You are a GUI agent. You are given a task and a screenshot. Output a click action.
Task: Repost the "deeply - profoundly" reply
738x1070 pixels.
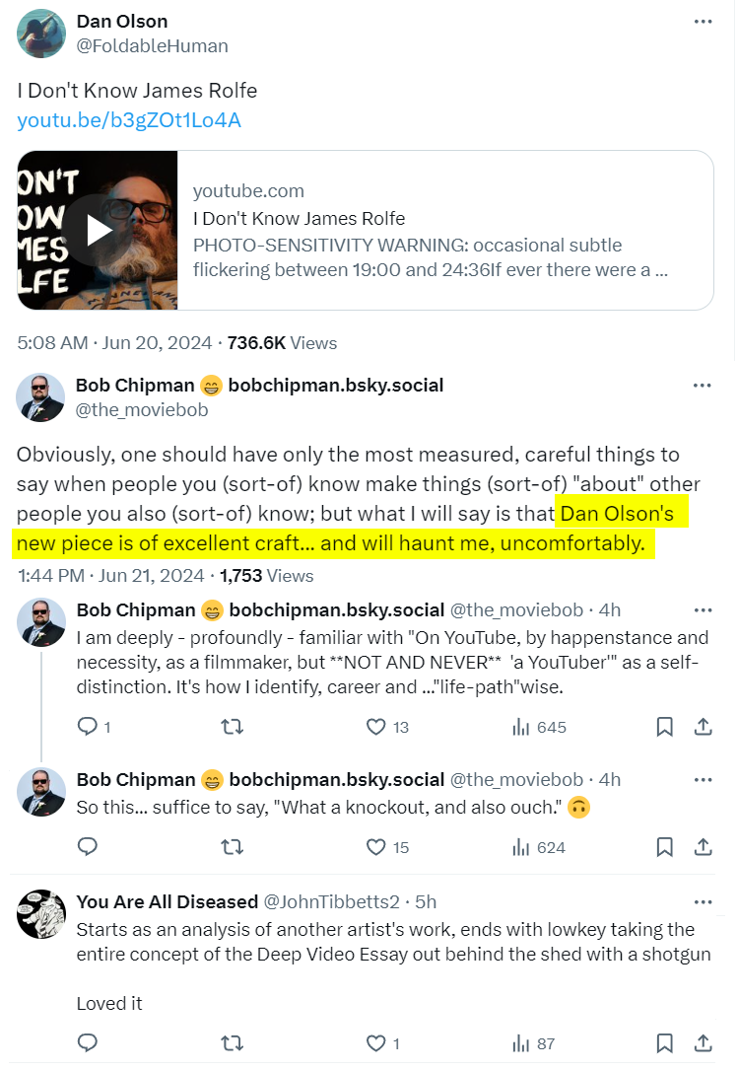232,728
